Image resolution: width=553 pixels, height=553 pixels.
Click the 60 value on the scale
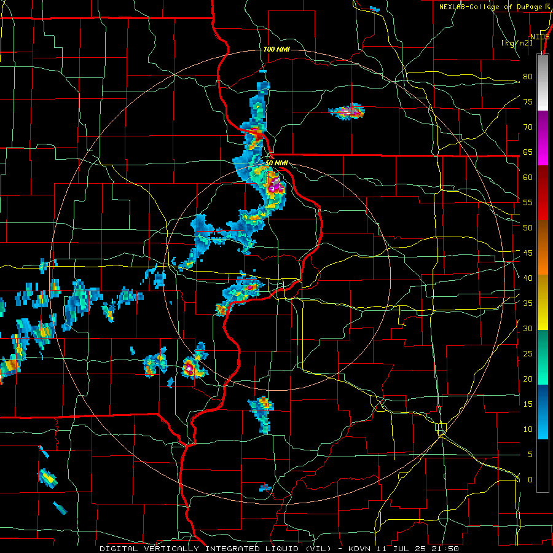point(528,178)
